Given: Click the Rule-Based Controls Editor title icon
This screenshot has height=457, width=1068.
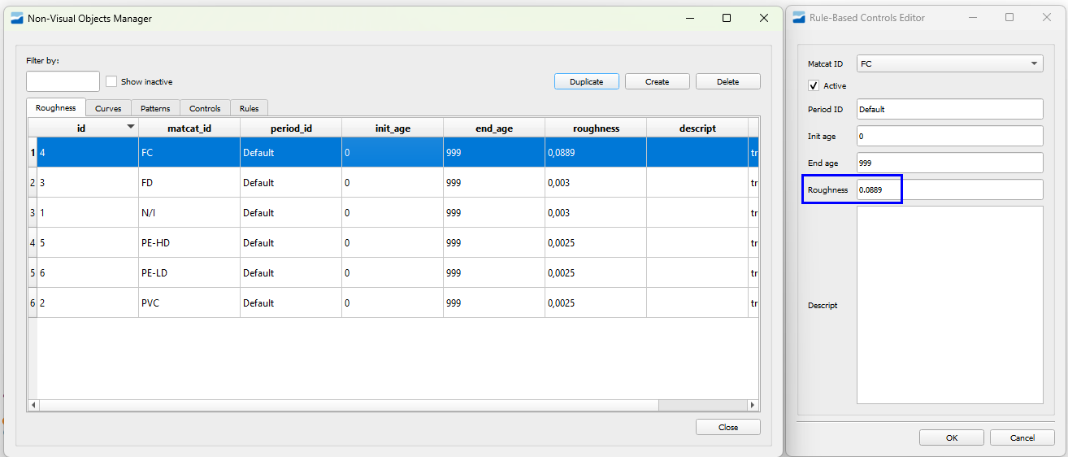Looking at the screenshot, I should tap(799, 17).
